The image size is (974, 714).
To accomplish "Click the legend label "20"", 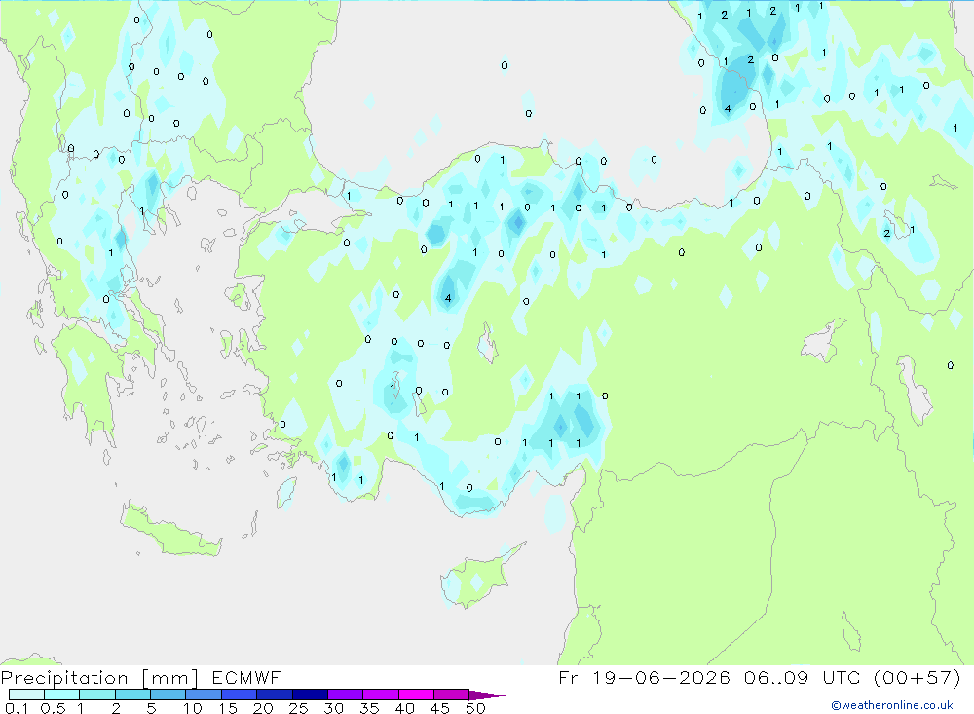I will click(x=263, y=708).
